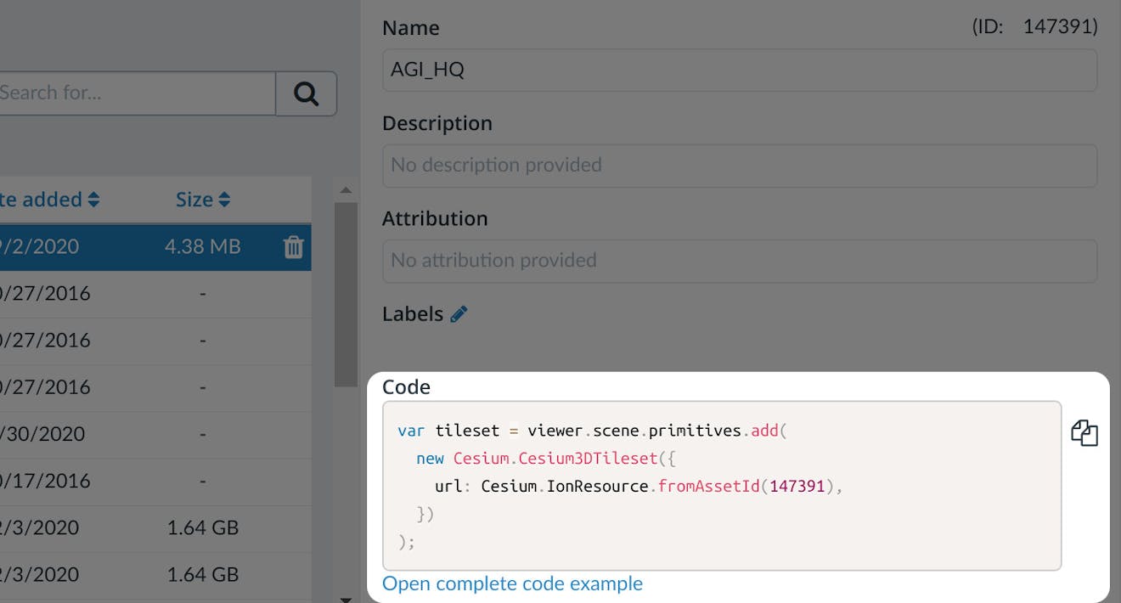This screenshot has height=603, width=1121.
Task: Expand the Date added column sorting options
Action: click(x=93, y=199)
